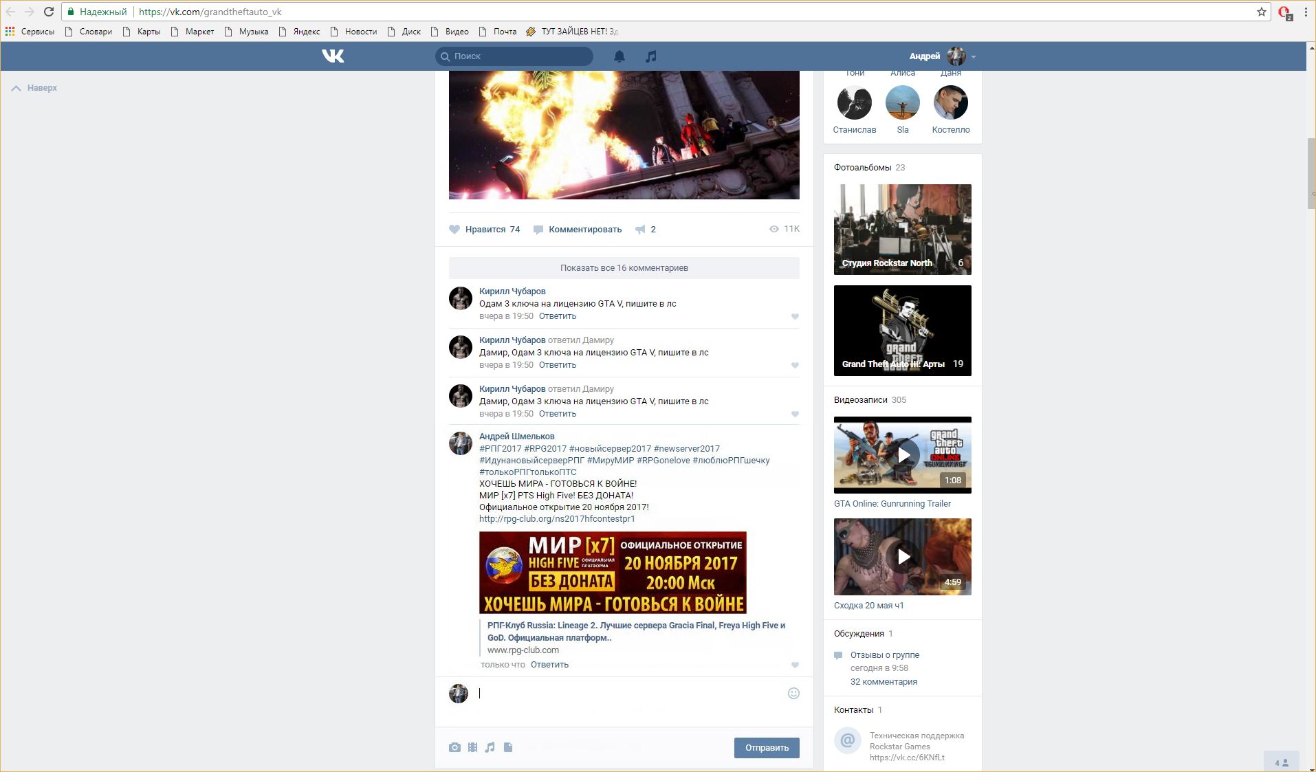Open the GTA Online: Gunrunning Trailer title link
Screen dimensions: 1316x772
892,504
